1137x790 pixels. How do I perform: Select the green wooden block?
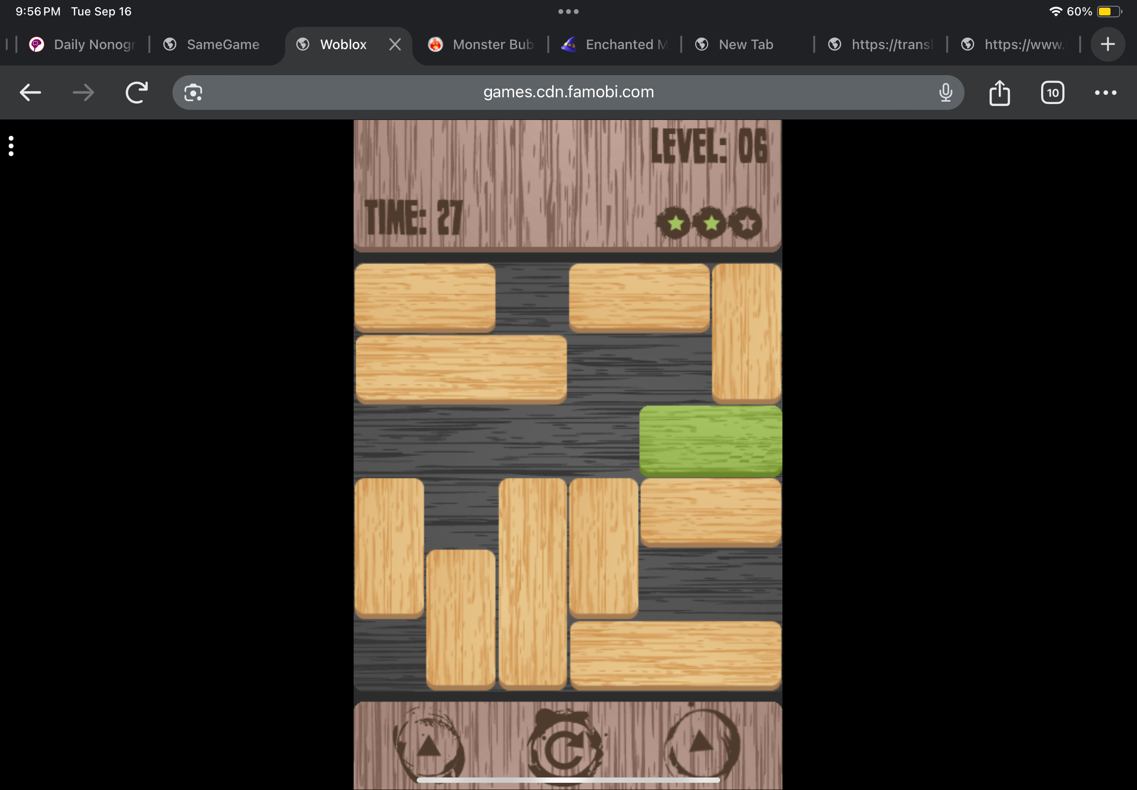pyautogui.click(x=710, y=441)
